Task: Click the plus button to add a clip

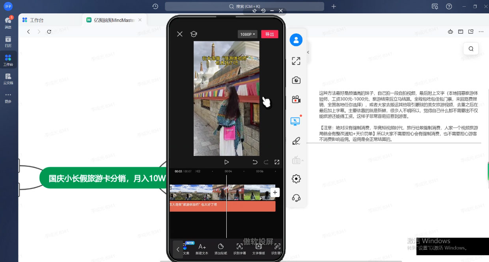Action: (275, 192)
